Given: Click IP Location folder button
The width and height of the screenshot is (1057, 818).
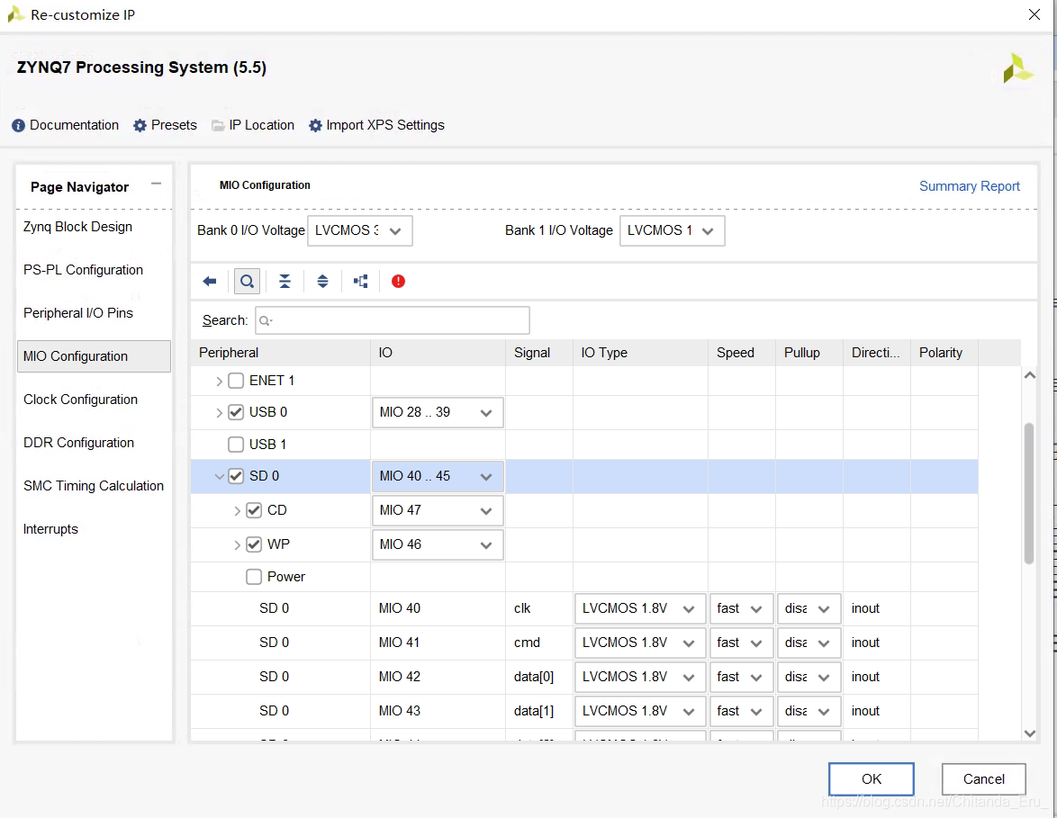Looking at the screenshot, I should click(x=253, y=125).
